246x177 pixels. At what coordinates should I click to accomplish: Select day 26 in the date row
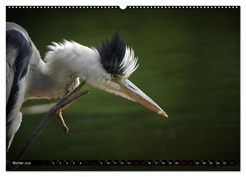[218, 163]
